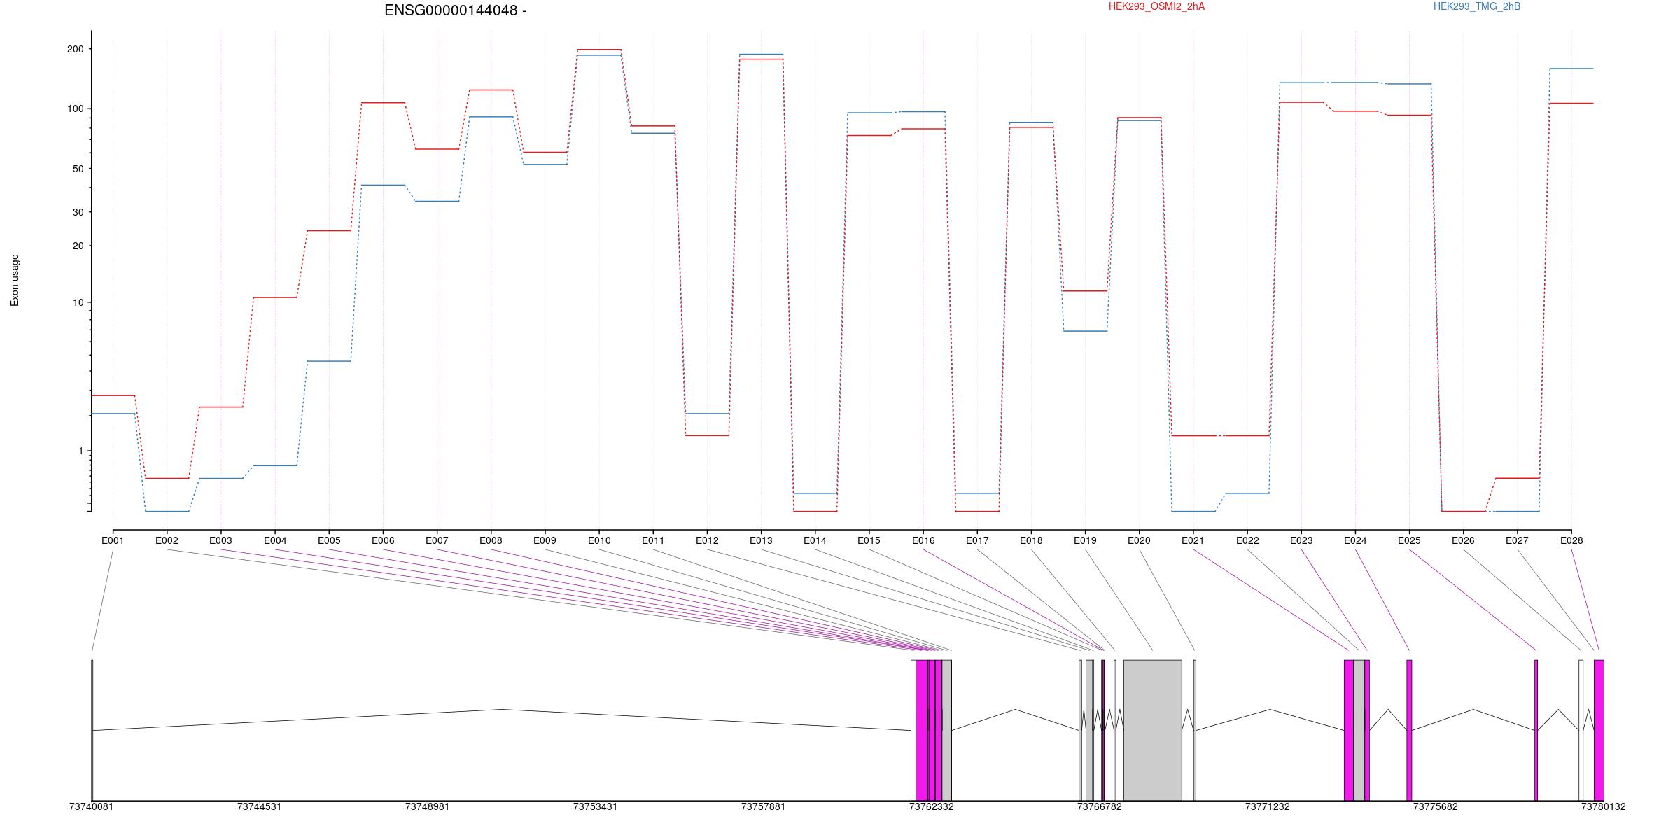Select the HEK293_TMG_2hB legend label

(x=1477, y=6)
